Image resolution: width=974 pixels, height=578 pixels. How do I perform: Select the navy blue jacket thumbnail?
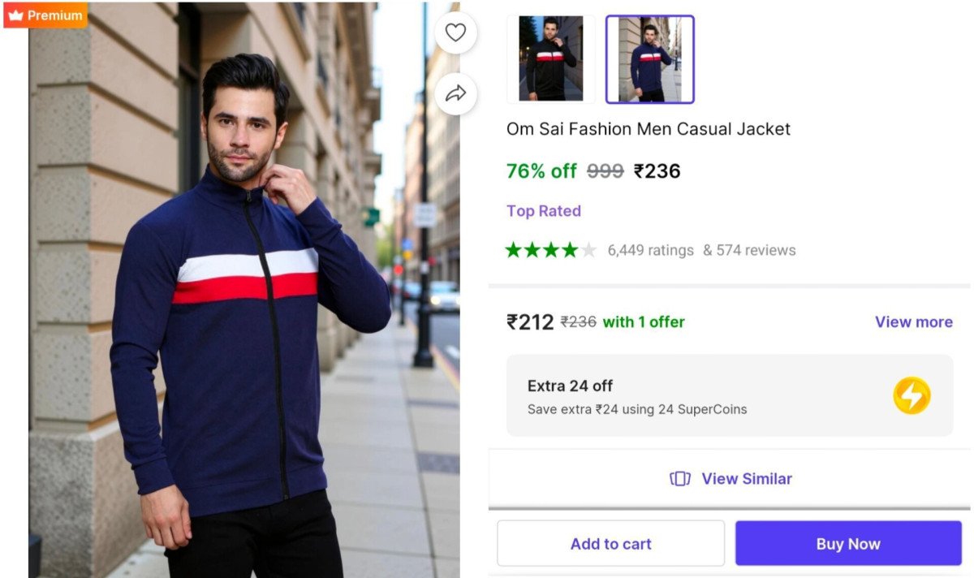coord(649,59)
